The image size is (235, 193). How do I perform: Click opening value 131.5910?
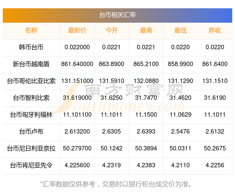(111, 81)
